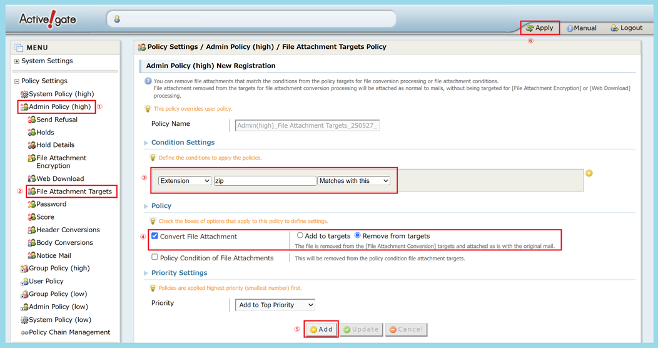Click the Manual help icon in header
The height and width of the screenshot is (348, 658).
[x=570, y=28]
